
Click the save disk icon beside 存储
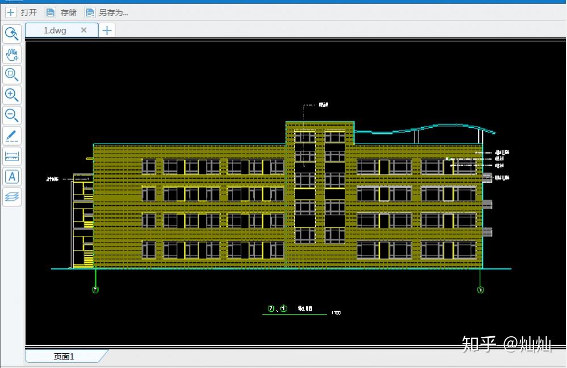point(51,12)
